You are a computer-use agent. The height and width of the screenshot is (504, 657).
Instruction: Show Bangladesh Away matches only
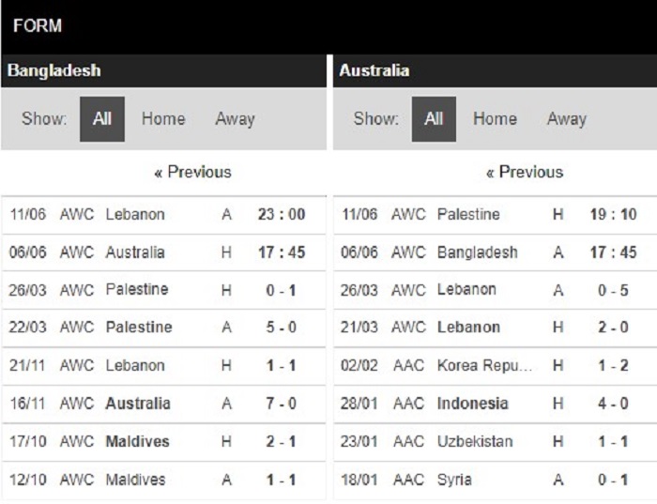pyautogui.click(x=235, y=119)
